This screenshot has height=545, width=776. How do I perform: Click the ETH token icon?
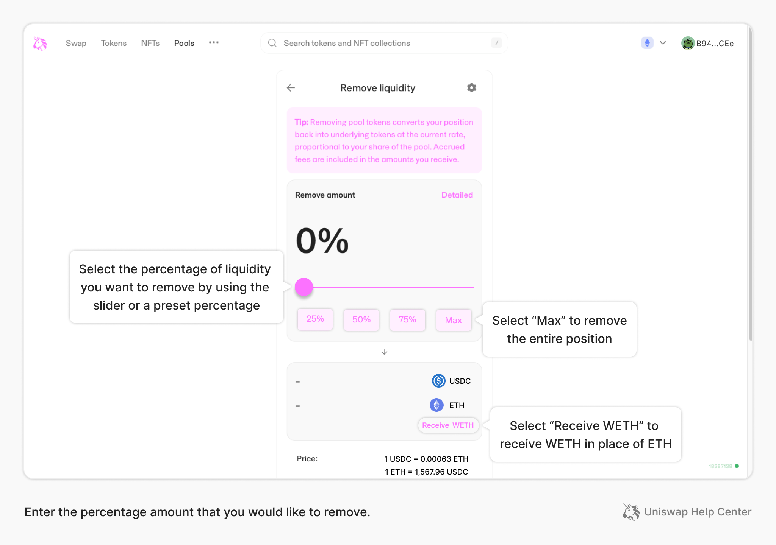coord(436,405)
